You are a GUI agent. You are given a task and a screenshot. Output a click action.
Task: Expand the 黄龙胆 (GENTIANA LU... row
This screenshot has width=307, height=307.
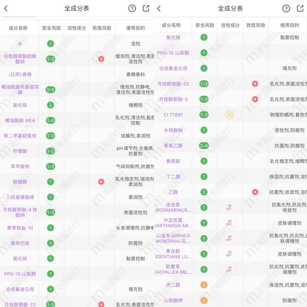coord(173,254)
